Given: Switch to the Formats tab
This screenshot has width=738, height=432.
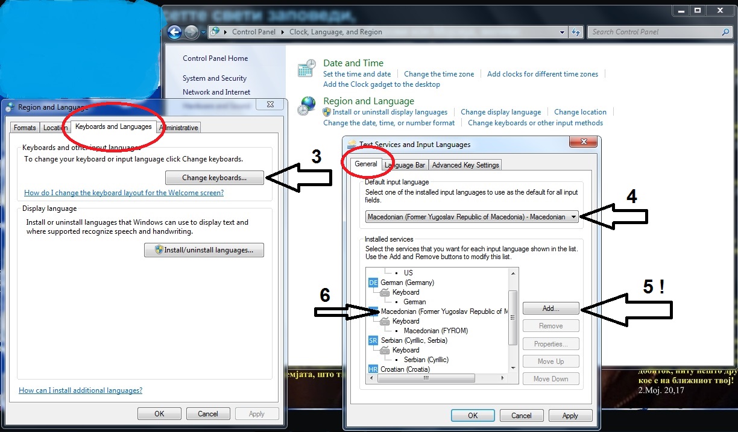Looking at the screenshot, I should pyautogui.click(x=25, y=128).
